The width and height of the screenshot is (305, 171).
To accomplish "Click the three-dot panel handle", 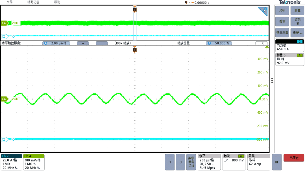I will coord(272,80).
